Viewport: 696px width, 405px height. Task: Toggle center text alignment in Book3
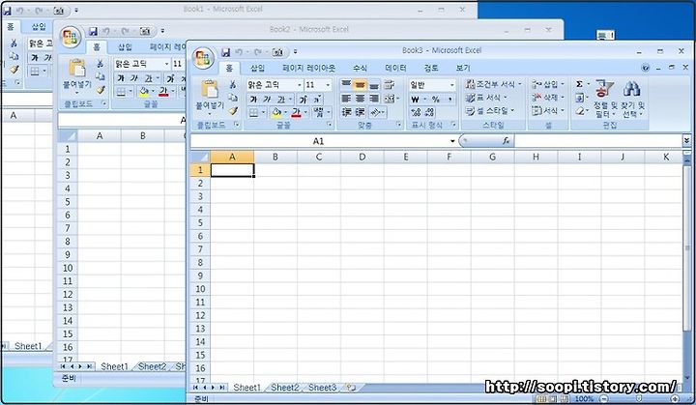360,99
